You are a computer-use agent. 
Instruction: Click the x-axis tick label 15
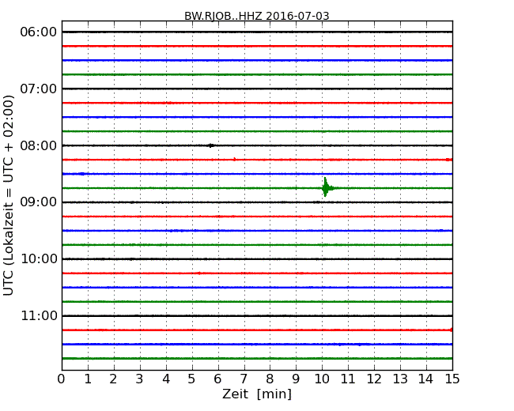[x=452, y=379]
